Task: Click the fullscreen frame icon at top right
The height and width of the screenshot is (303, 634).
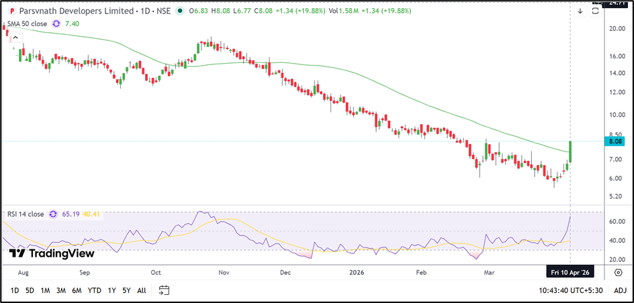Action: [596, 11]
